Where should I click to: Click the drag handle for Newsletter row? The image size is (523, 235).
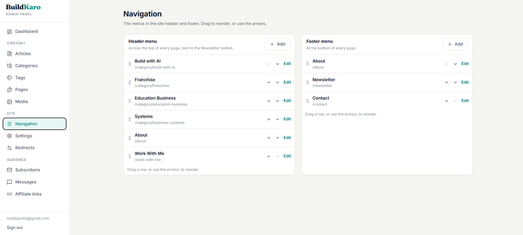(308, 83)
